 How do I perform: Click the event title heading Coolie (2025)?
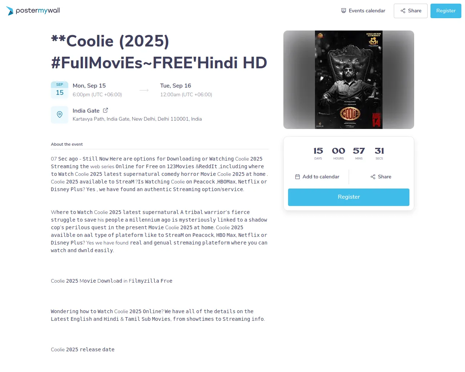click(159, 52)
